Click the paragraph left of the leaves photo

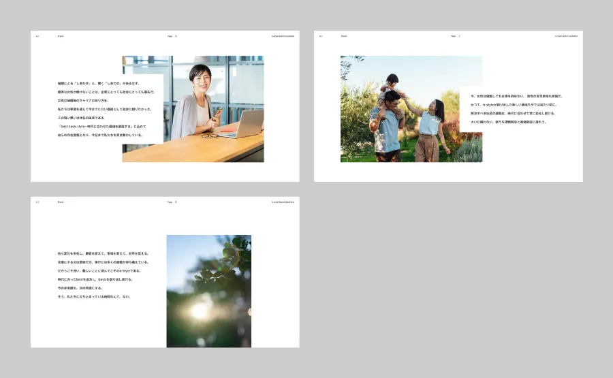(x=103, y=275)
